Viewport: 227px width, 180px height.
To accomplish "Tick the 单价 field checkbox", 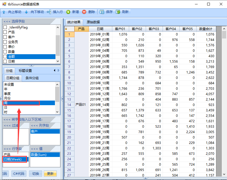I will [x=5, y=47].
